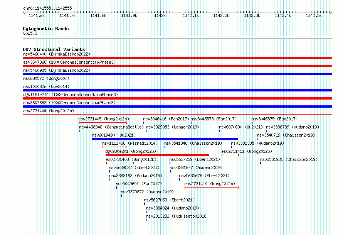Click the 6p25.3 cytogenetic band label
The height and width of the screenshot is (235, 343).
click(30, 33)
